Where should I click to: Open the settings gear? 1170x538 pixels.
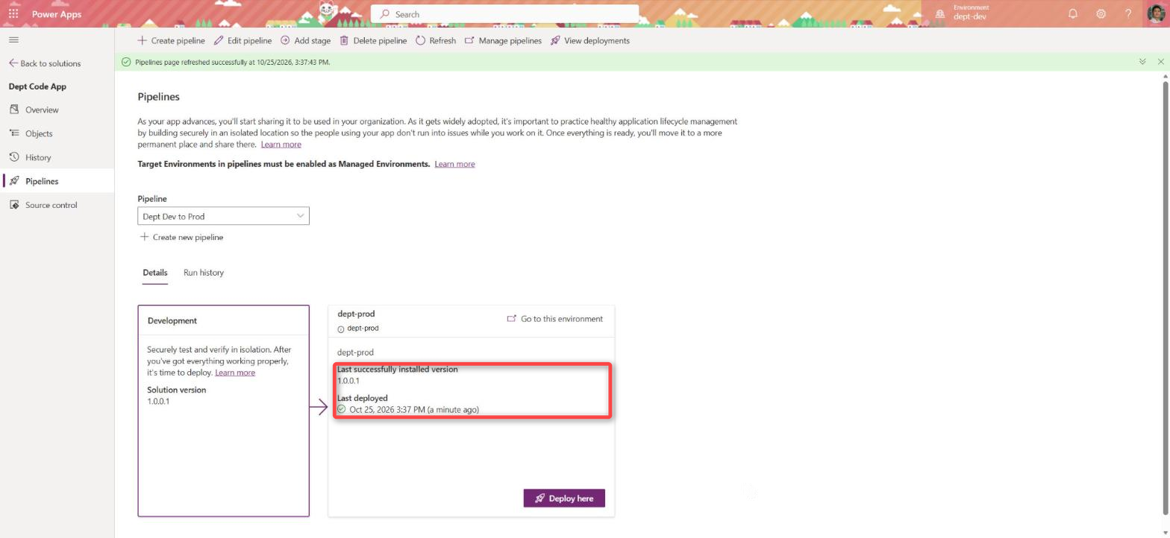[1101, 13]
